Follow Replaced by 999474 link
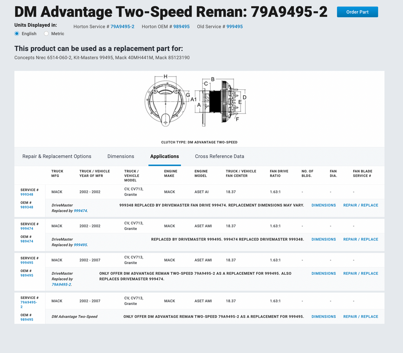This screenshot has height=353, width=403. coord(80,211)
